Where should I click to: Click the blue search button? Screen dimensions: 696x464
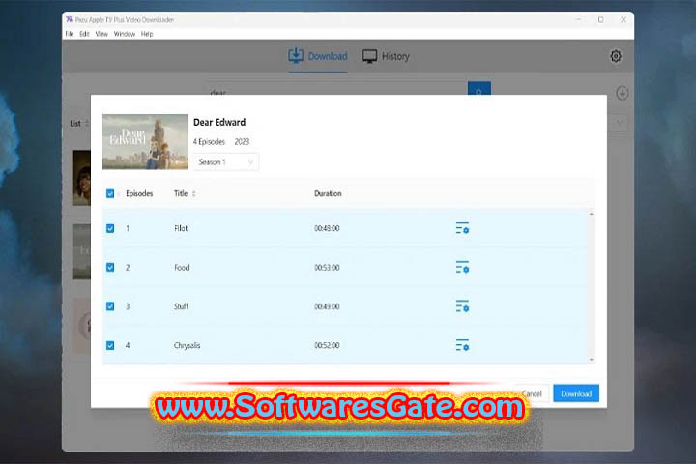click(478, 88)
